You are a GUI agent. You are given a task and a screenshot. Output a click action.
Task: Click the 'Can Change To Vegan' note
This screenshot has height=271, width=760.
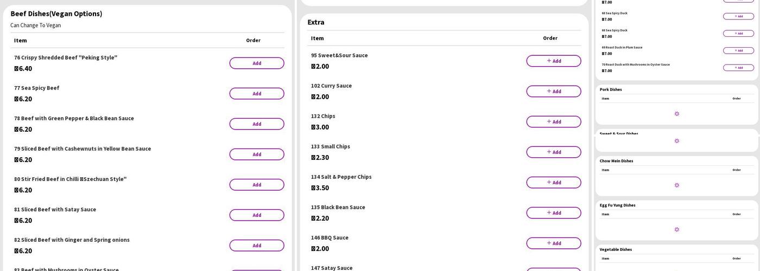point(36,25)
